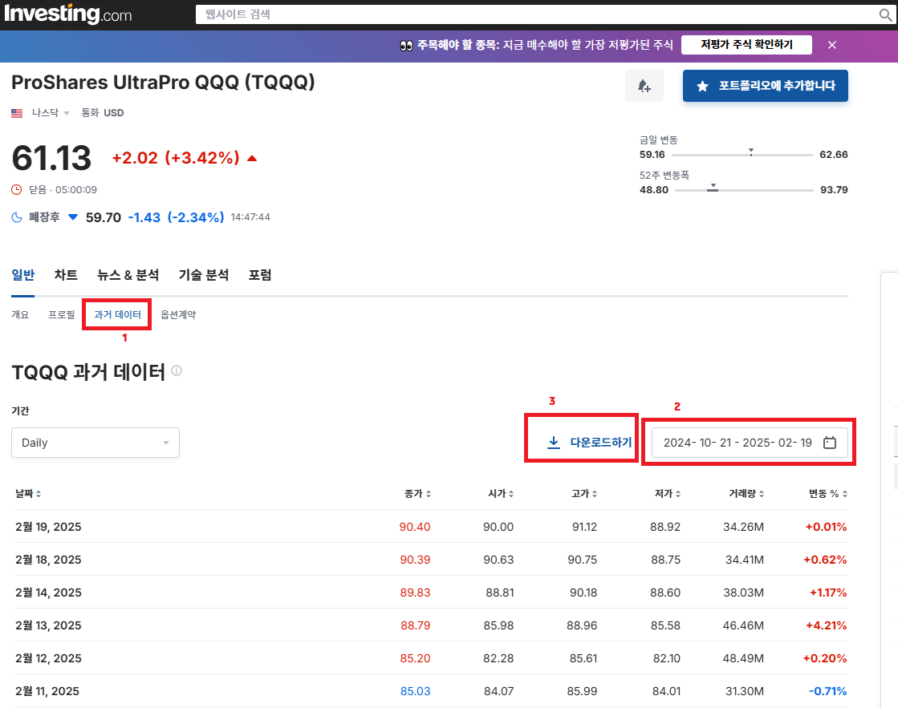Click the open price 82.28
The image size is (898, 708).
[x=498, y=658]
